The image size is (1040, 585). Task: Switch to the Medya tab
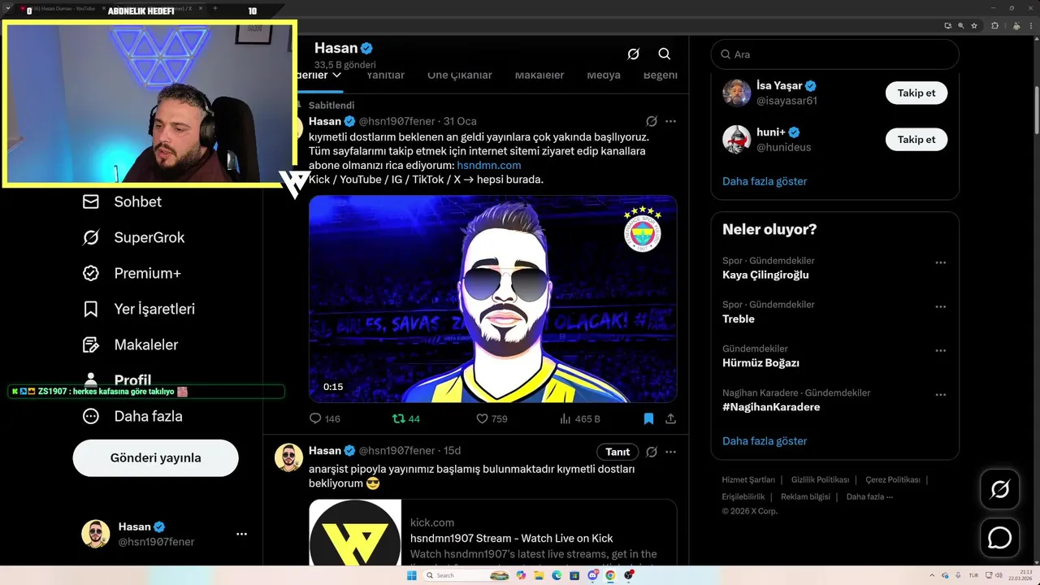(604, 75)
